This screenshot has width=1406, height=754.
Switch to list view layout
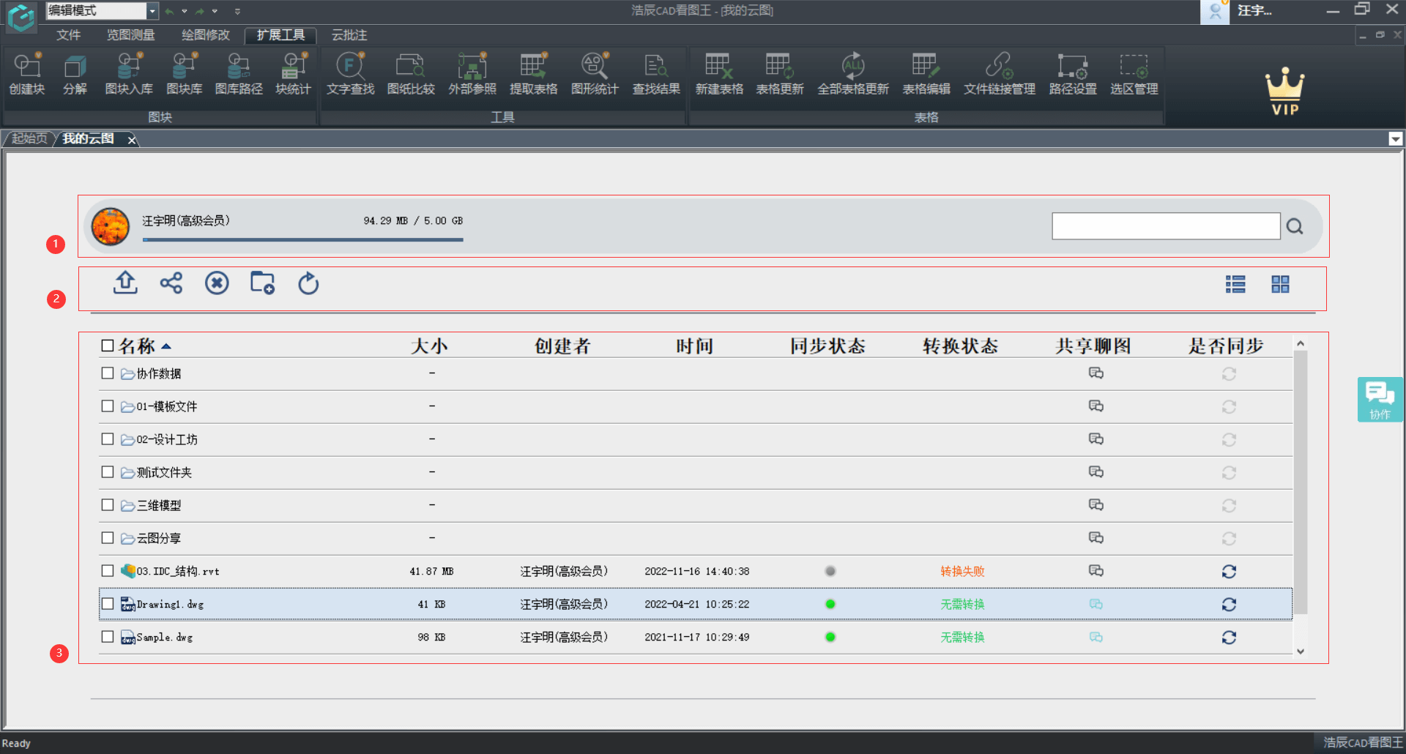1235,284
